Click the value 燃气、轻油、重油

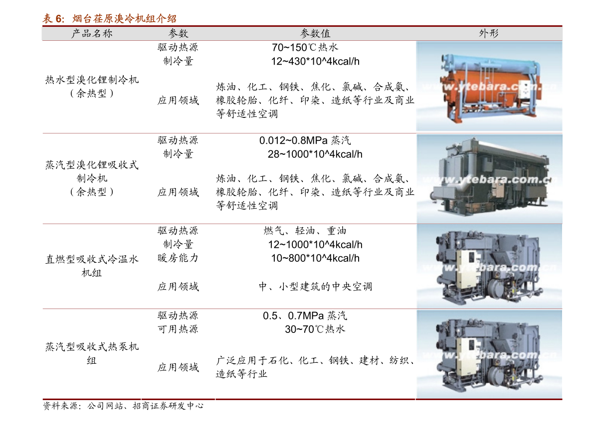coord(305,230)
